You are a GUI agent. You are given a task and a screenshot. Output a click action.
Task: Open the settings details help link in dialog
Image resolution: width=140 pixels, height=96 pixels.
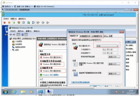point(80,82)
